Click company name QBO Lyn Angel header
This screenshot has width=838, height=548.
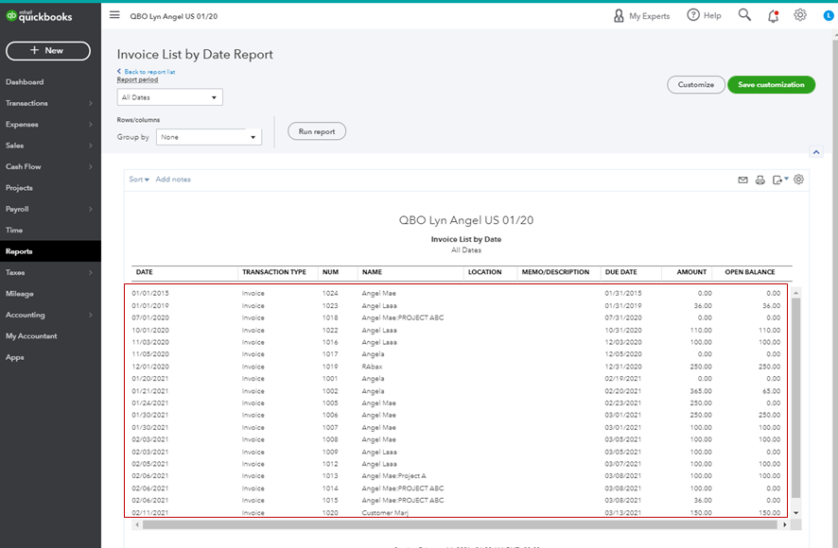pyautogui.click(x=466, y=220)
